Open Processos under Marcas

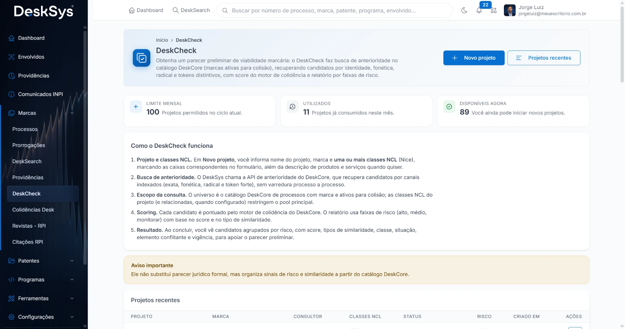pyautogui.click(x=25, y=129)
